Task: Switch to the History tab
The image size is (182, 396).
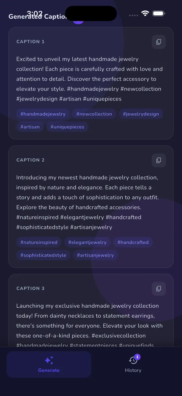Action: click(x=133, y=364)
